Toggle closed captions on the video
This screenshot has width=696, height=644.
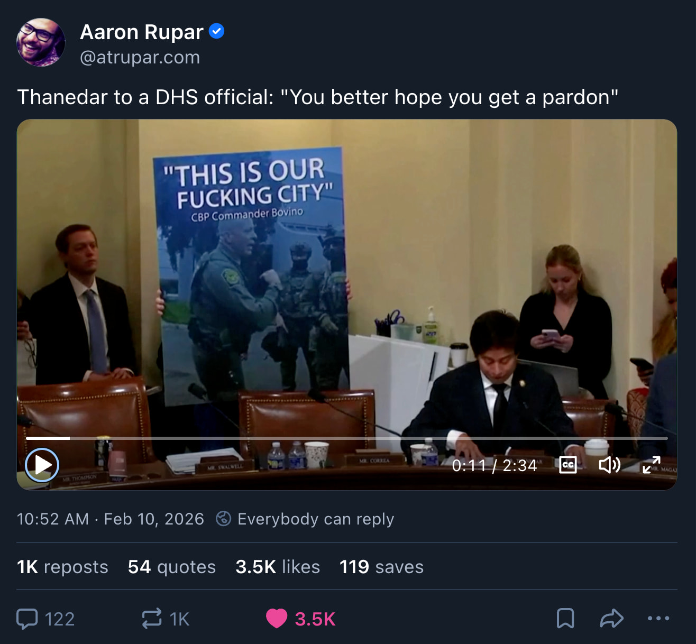pos(567,465)
